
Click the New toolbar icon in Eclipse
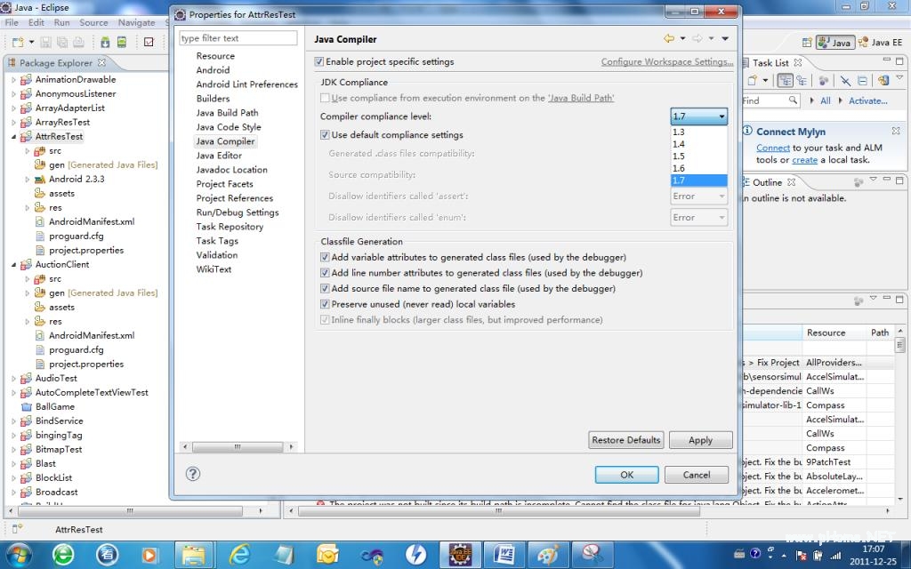click(x=18, y=42)
